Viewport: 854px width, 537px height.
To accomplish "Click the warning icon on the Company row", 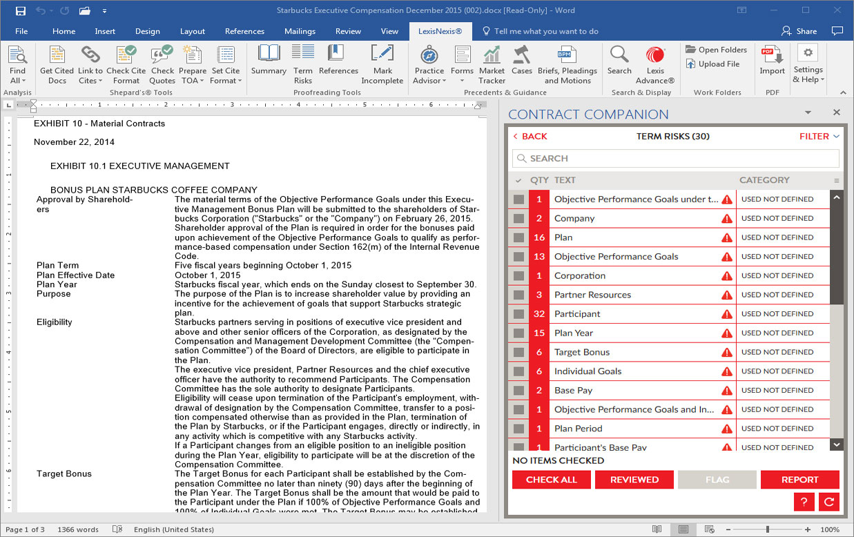I will (x=727, y=219).
